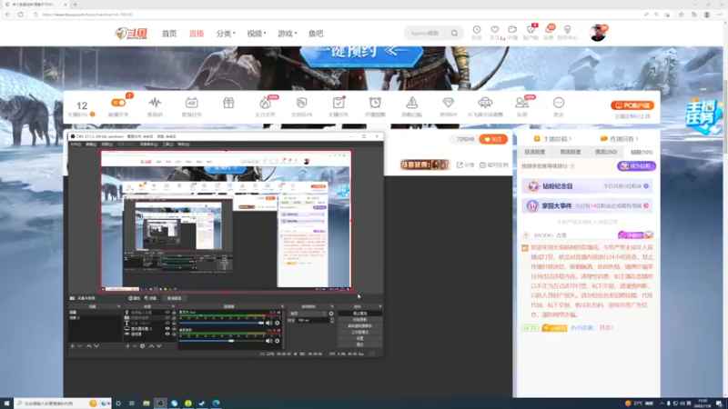Open File Explorer from taskbar

147,404
